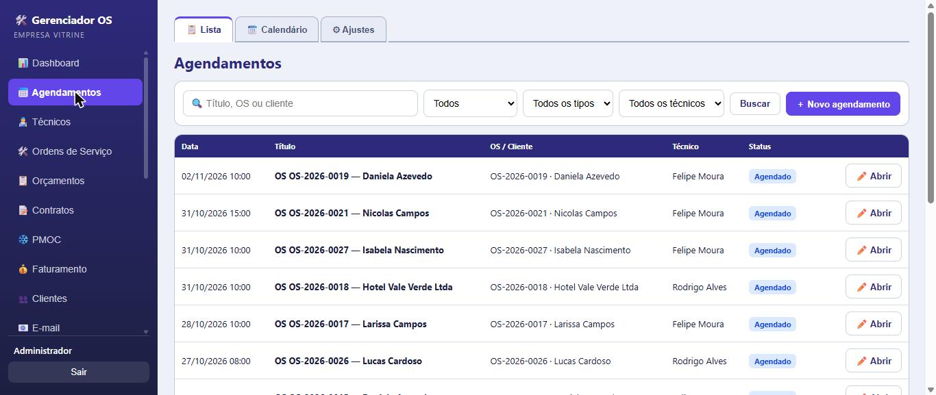Click the OS / Cliente column header
This screenshot has width=936, height=395.
tap(511, 146)
